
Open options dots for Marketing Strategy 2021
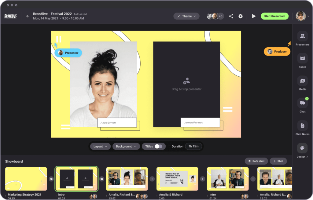pos(6,196)
